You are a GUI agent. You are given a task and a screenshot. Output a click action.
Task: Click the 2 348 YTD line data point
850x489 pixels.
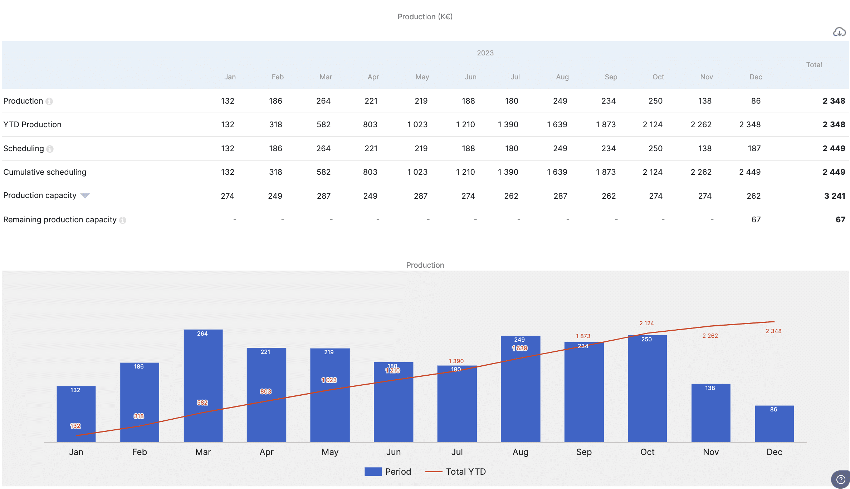774,322
